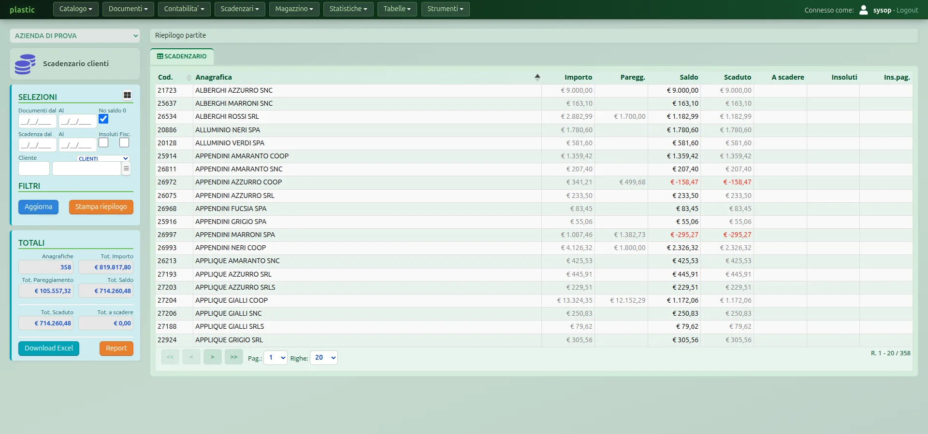
Task: Open the Contabilita' menu
Action: pyautogui.click(x=184, y=9)
